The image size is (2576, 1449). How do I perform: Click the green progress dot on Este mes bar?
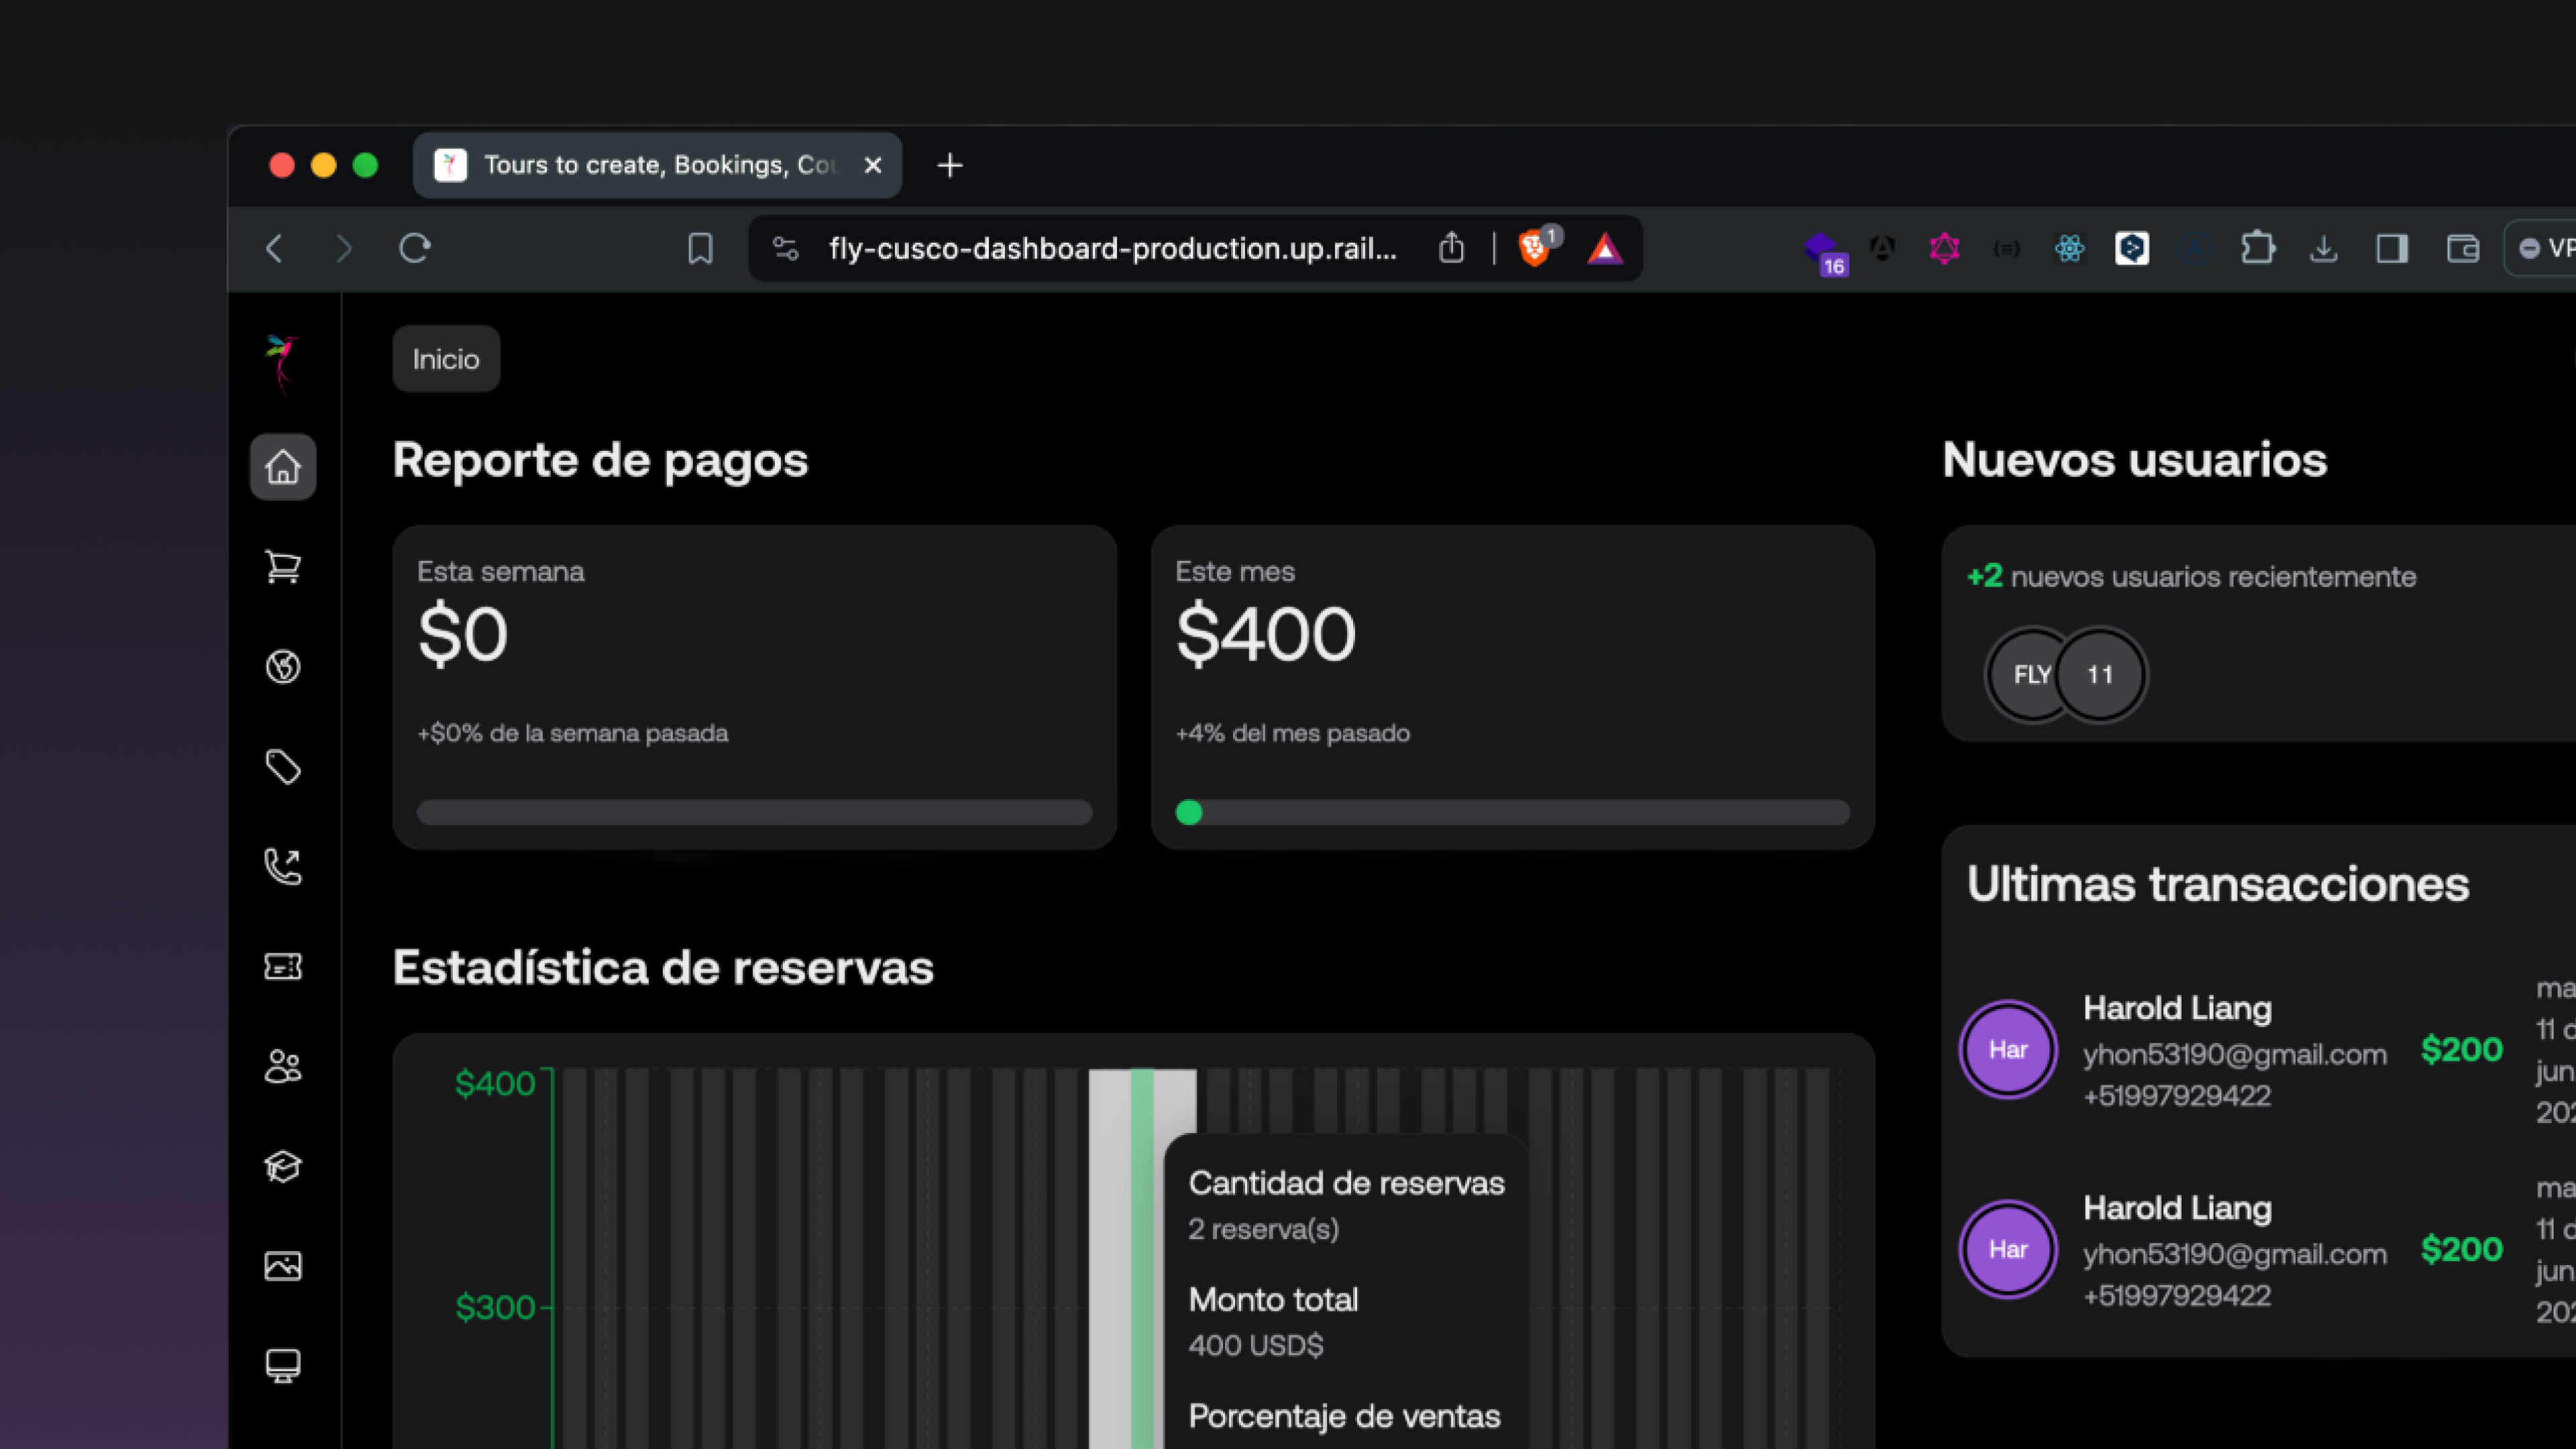coord(1189,814)
